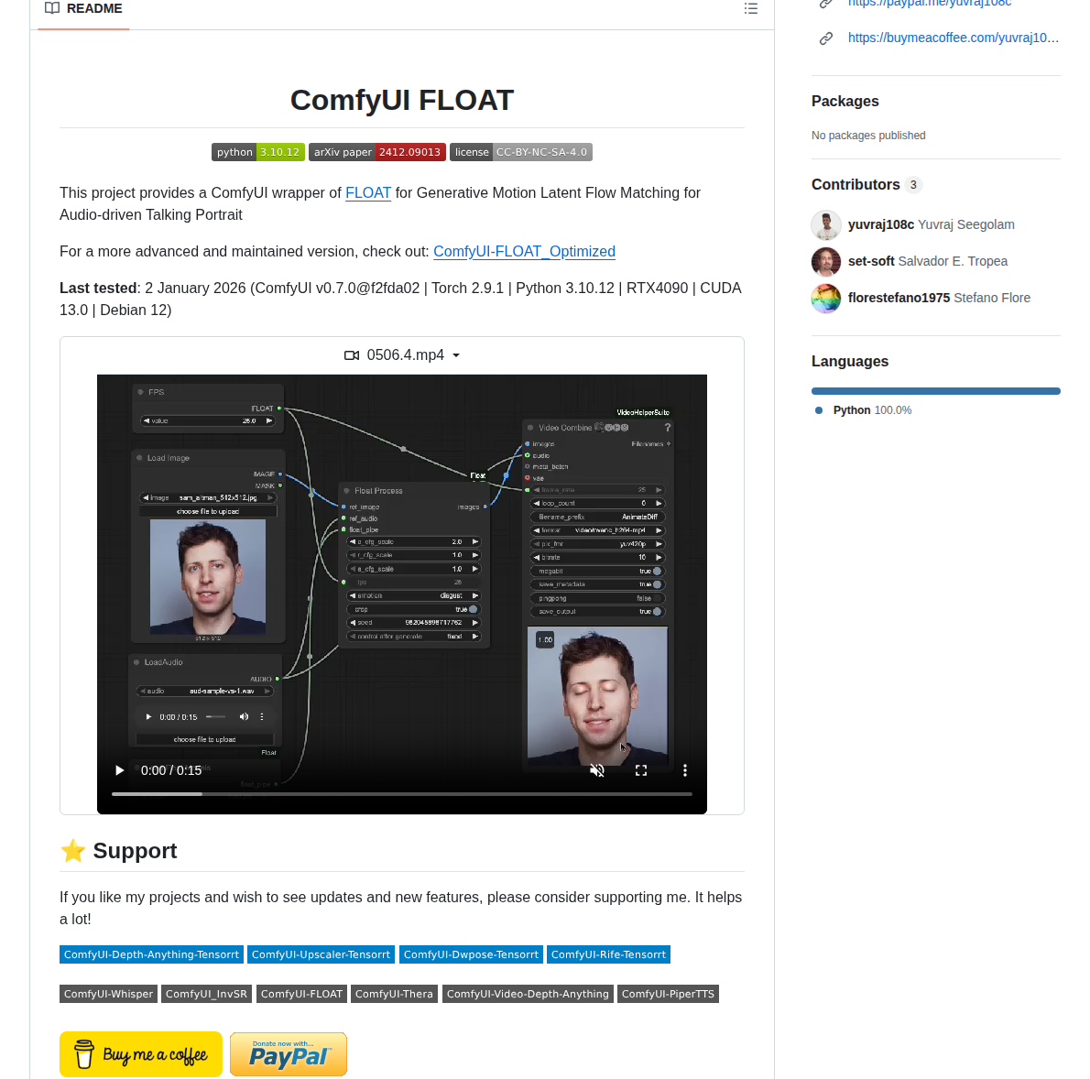This screenshot has width=1090, height=1079.
Task: Click the video camera icon beside 0506.4.mp4
Action: coord(352,354)
